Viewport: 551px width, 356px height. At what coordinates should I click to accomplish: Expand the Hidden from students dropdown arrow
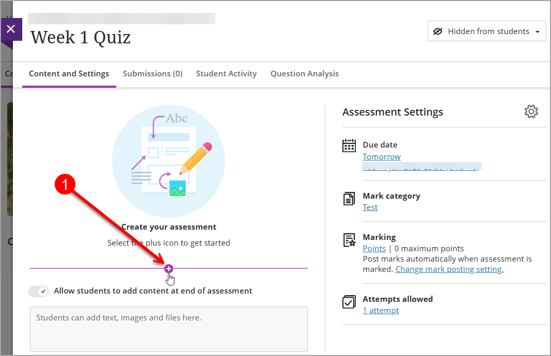(537, 32)
